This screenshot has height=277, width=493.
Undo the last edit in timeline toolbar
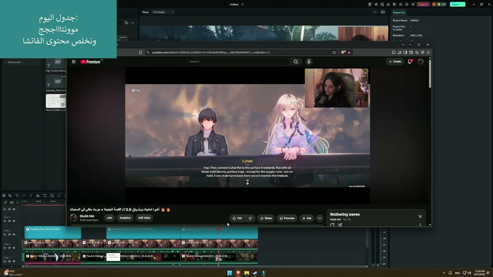[x=17, y=195]
